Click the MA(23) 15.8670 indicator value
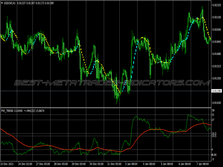The height and width of the screenshot is (167, 223). click(x=36, y=111)
